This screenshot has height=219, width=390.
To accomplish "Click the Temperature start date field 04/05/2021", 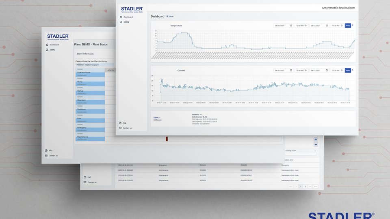I will click(x=283, y=26).
